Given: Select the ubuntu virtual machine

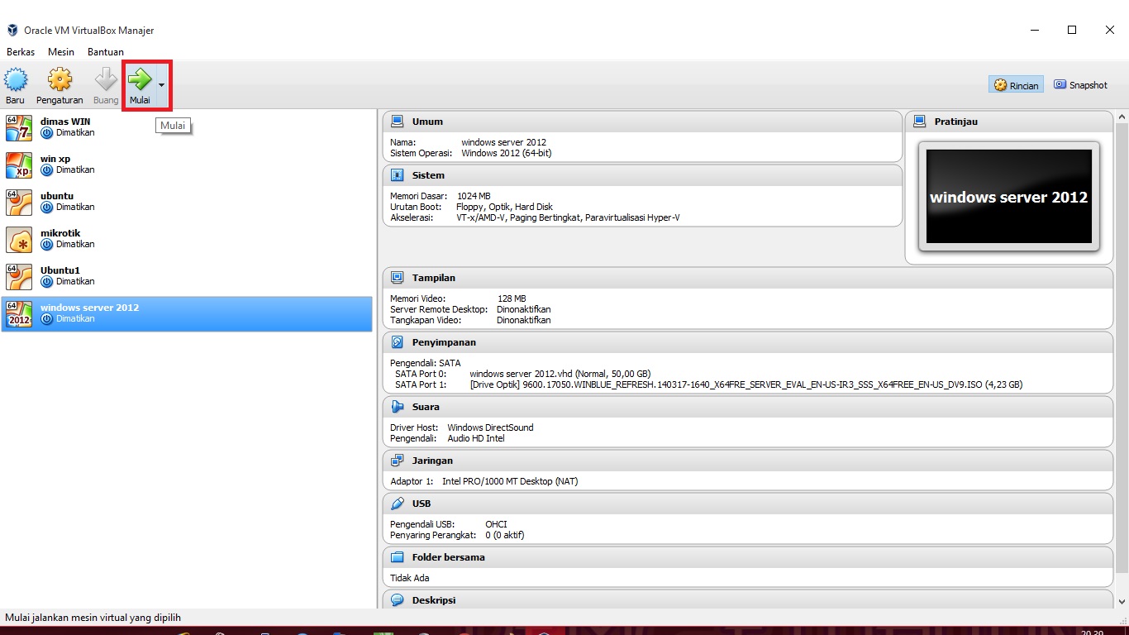Looking at the screenshot, I should click(187, 202).
